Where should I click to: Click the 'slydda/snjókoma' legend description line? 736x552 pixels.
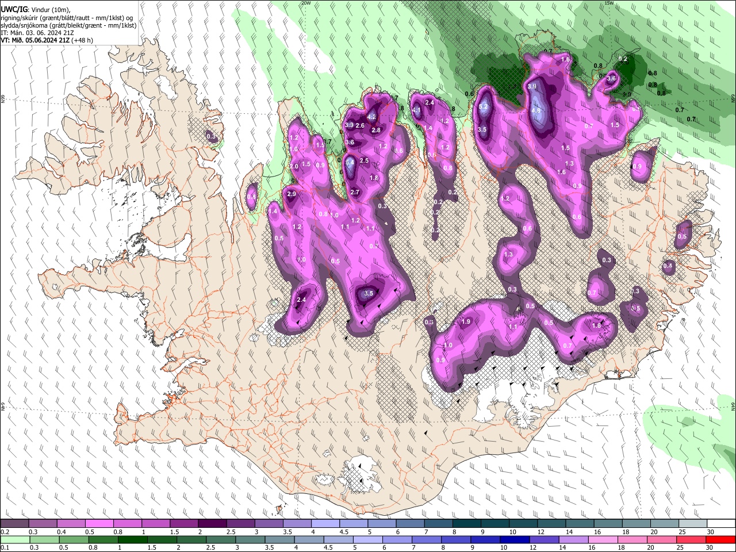click(68, 25)
